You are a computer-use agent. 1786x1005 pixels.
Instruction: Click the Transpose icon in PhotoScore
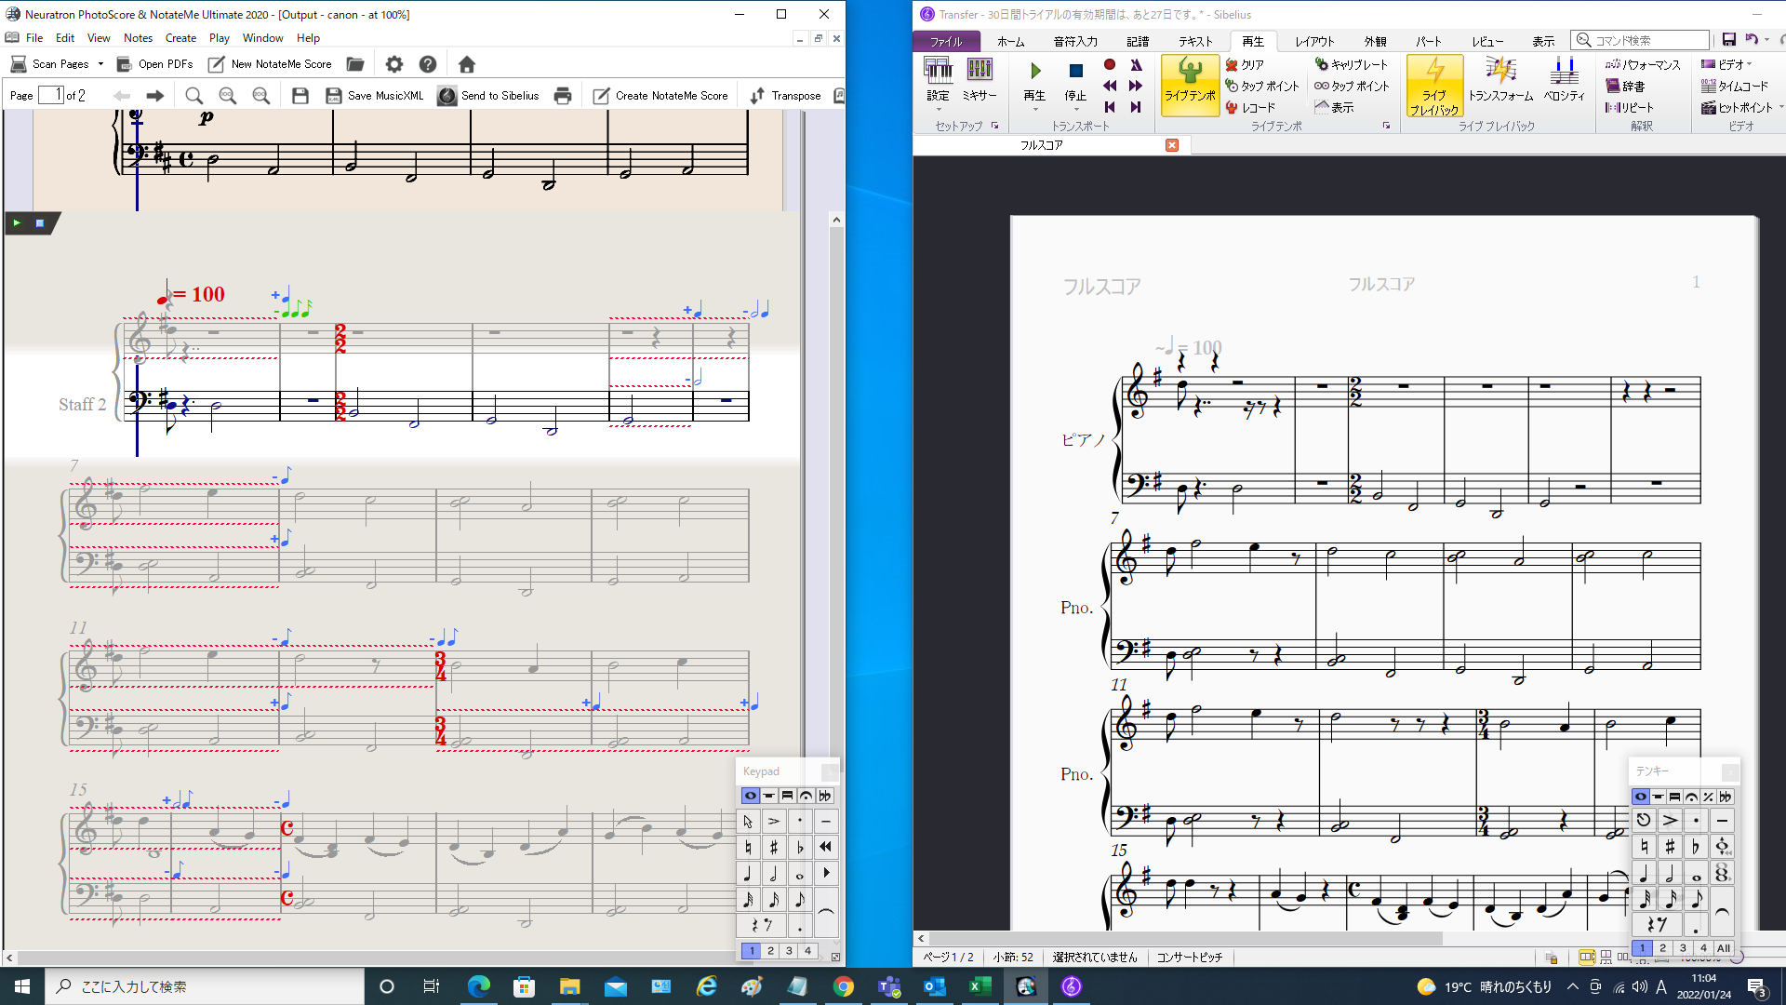point(757,96)
